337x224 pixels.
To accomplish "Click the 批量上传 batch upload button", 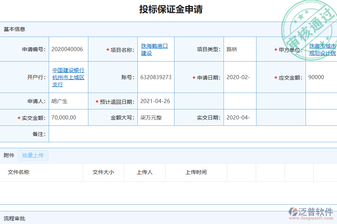I will (x=33, y=156).
